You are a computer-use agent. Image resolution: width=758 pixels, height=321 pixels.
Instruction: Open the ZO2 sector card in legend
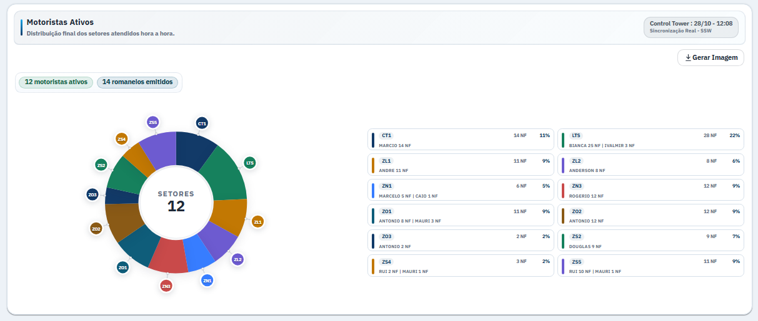[x=651, y=216]
